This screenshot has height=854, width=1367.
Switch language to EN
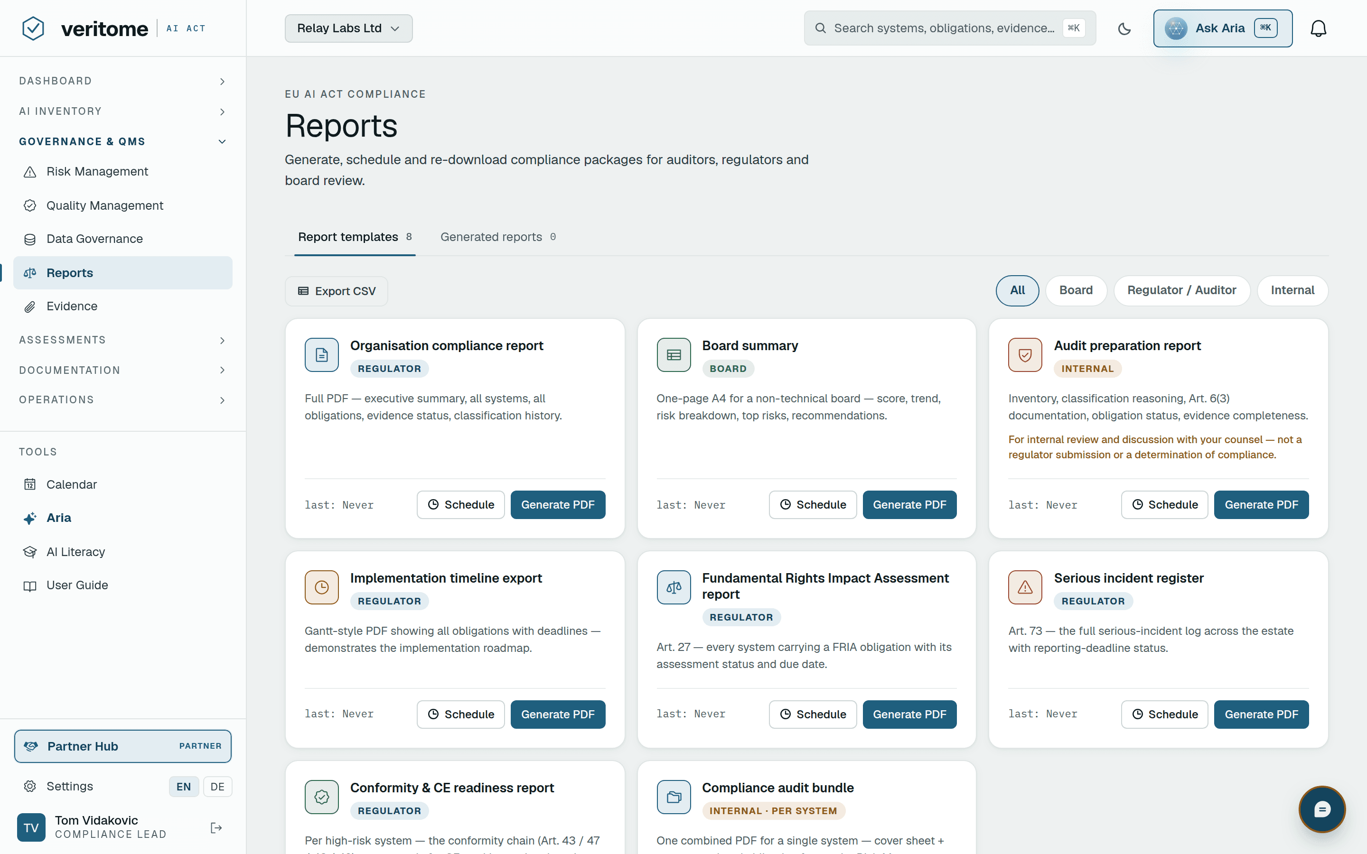[184, 786]
